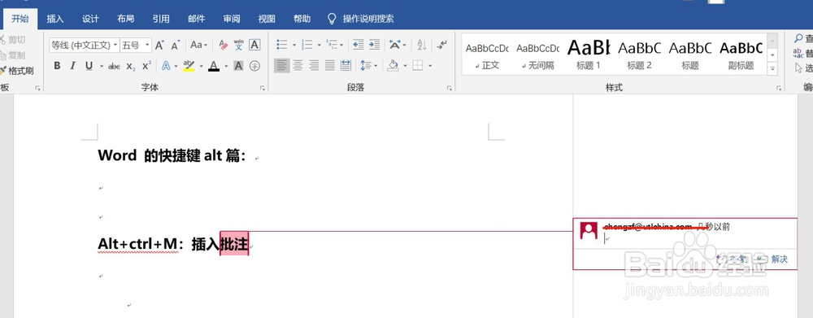Click 操作说明搜索 search box
Image resolution: width=813 pixels, height=318 pixels.
pos(362,19)
